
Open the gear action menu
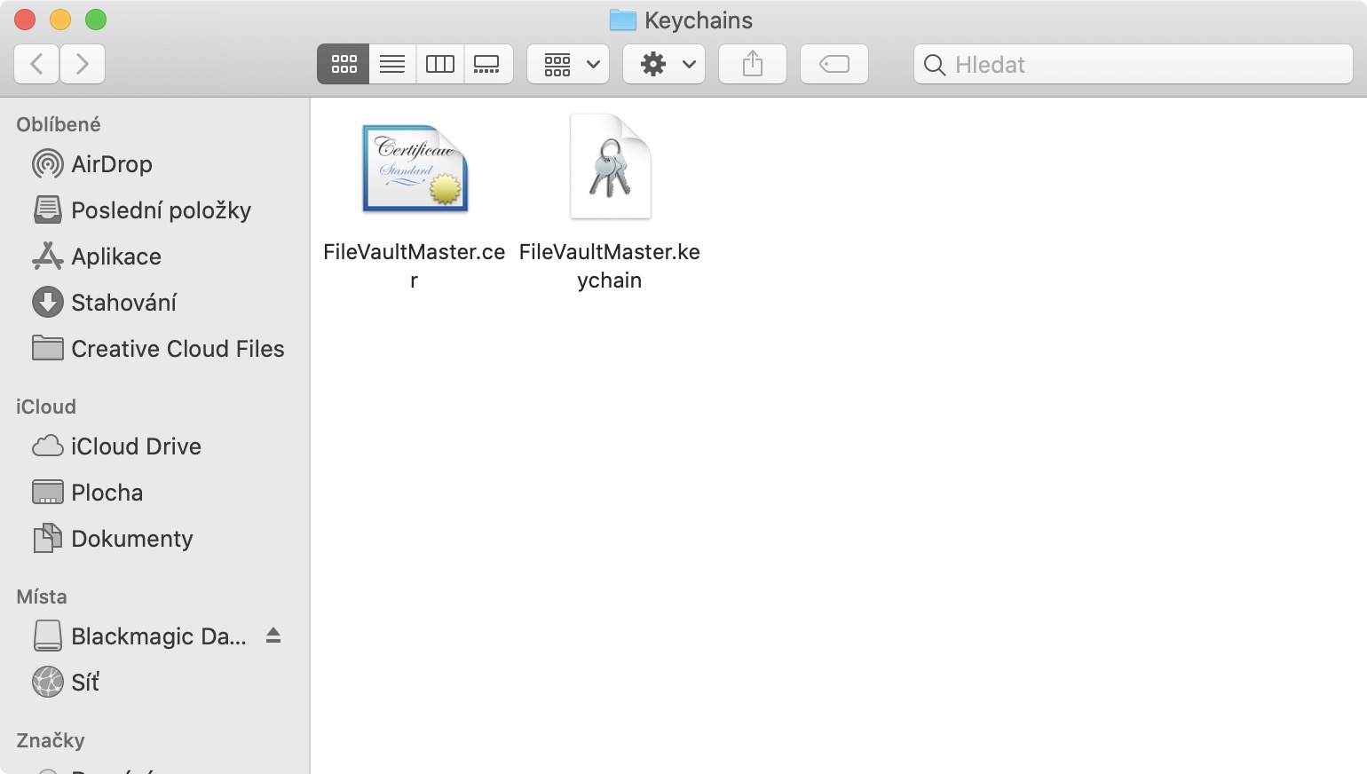(664, 64)
